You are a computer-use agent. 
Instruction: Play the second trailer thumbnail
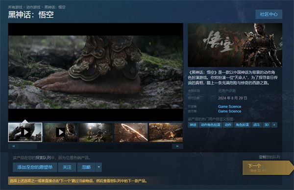[61, 132]
